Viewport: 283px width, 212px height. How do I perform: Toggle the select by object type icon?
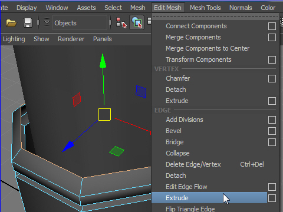click(137, 23)
